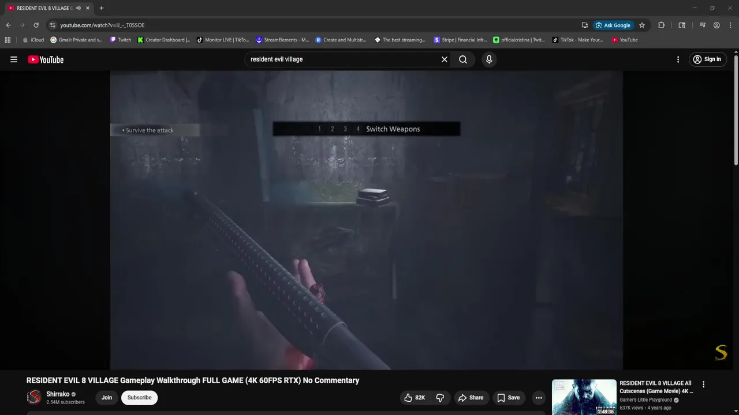Dislike the video
The image size is (739, 415).
440,398
